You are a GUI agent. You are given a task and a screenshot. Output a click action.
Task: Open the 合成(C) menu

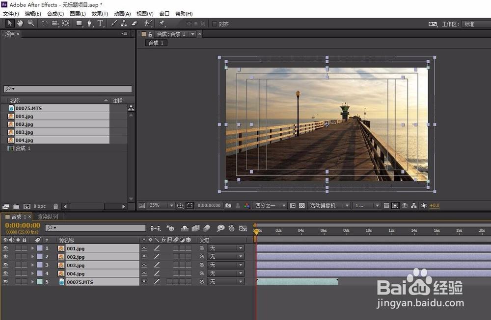pyautogui.click(x=55, y=14)
